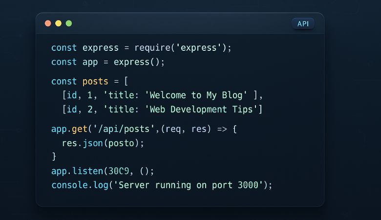Click the 'Server running on port 3000' string
381x220 pixels.
(x=188, y=185)
